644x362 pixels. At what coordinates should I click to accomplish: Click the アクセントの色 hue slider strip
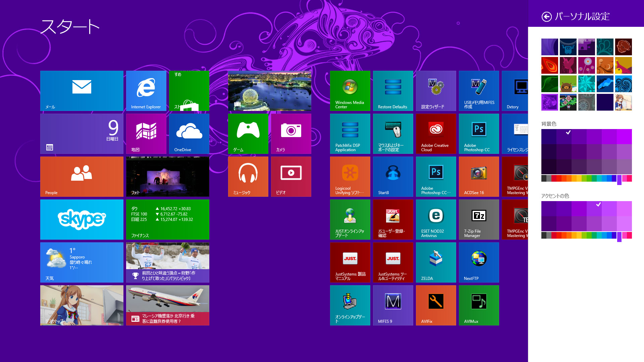point(587,236)
